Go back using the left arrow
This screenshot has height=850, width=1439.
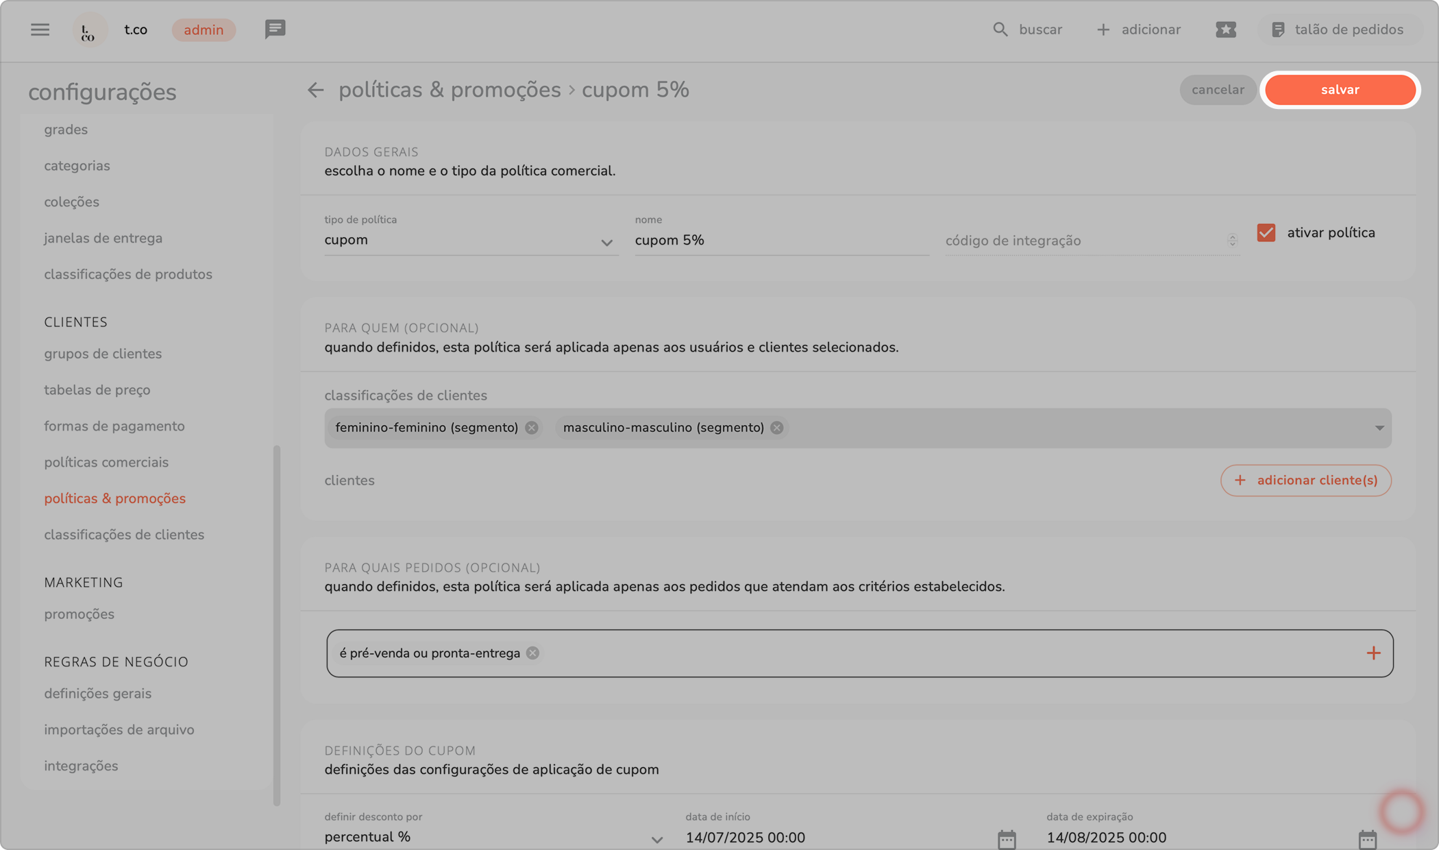click(x=315, y=90)
